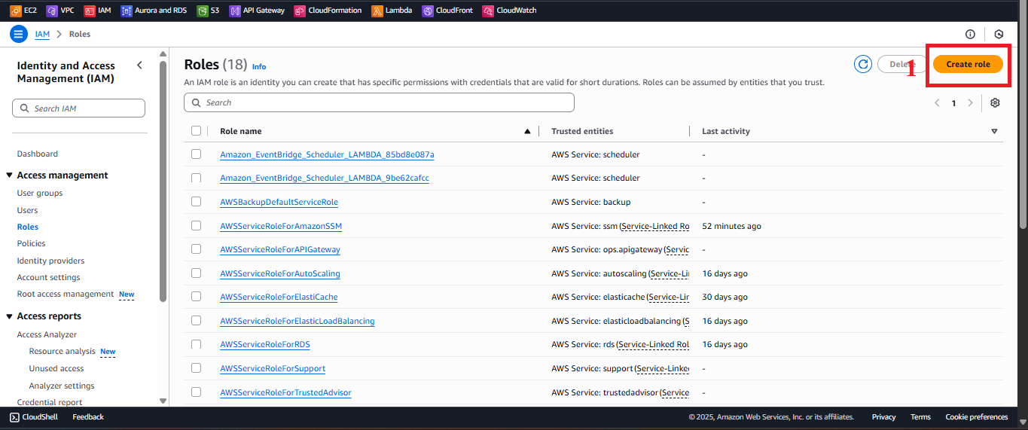Open Users in sidebar
The width and height of the screenshot is (1028, 430).
click(x=28, y=210)
